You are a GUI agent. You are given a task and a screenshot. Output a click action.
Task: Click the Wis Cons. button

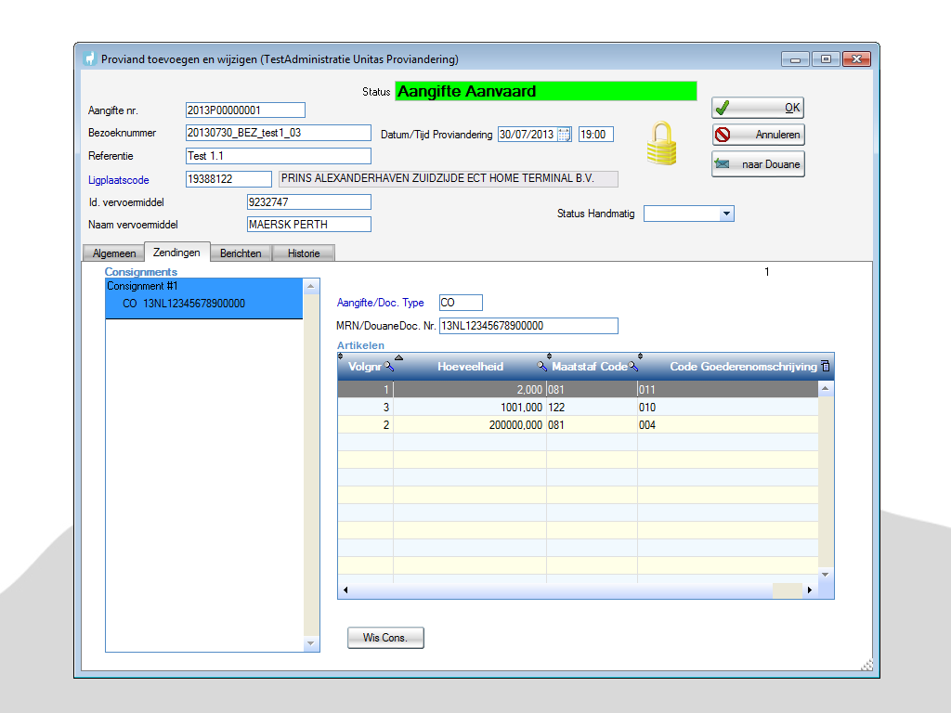(x=385, y=638)
